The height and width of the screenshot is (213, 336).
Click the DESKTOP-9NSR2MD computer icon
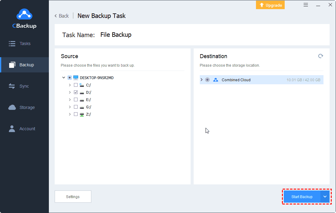(76, 78)
